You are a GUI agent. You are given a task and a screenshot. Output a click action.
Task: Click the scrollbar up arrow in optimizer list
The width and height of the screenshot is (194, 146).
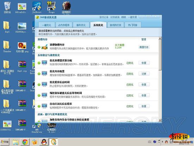coord(160,38)
